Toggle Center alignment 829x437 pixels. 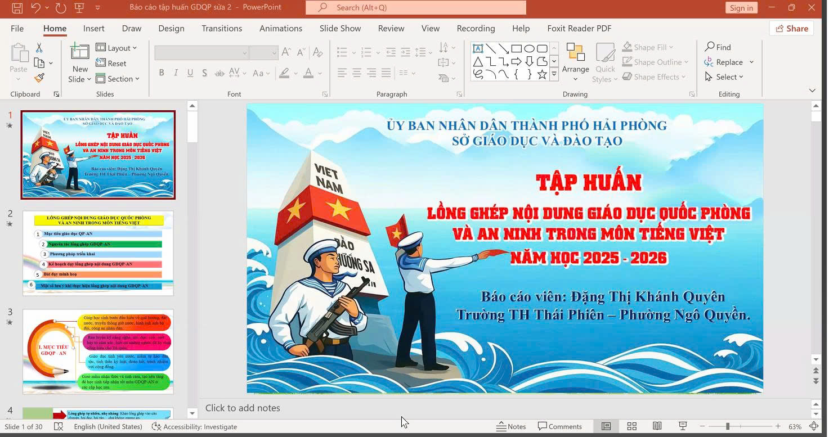coord(357,73)
